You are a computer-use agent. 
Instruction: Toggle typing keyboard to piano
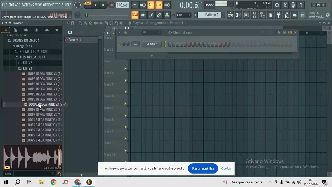coord(135,15)
